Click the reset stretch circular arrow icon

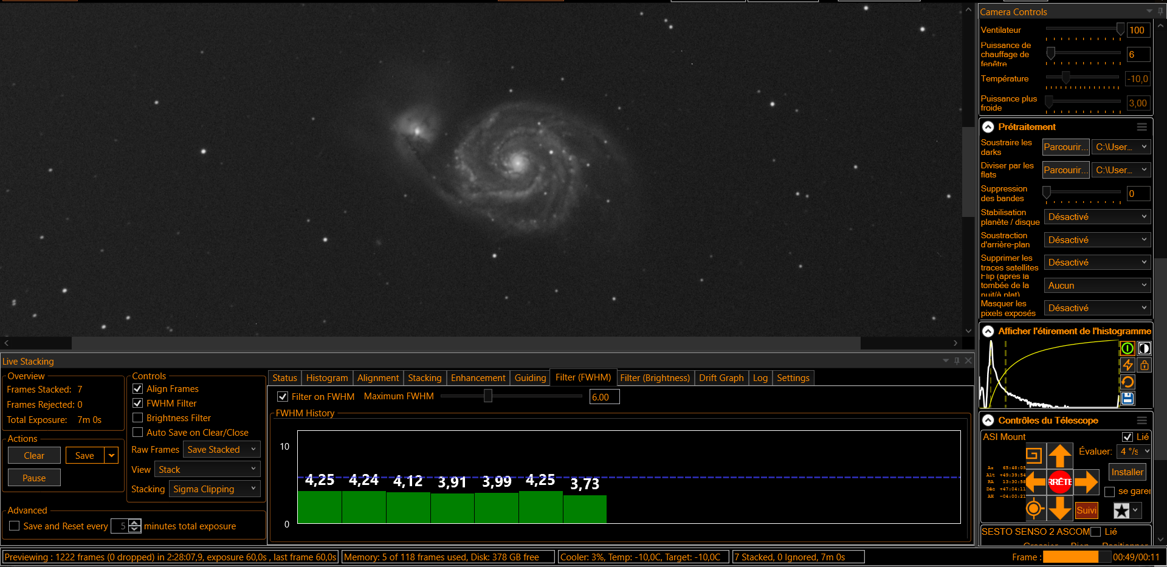1127,382
